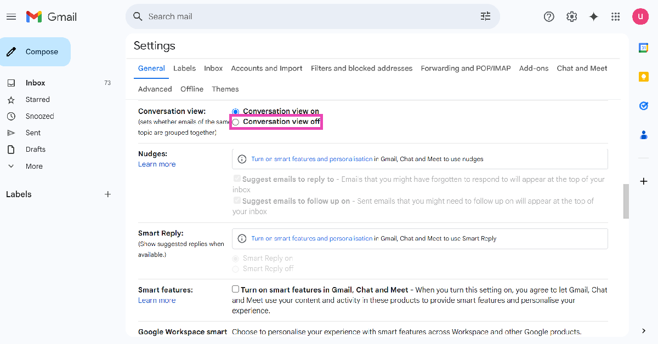Viewport: 658px width, 344px height.
Task: Open Google Calendar in side panel
Action: 644,48
